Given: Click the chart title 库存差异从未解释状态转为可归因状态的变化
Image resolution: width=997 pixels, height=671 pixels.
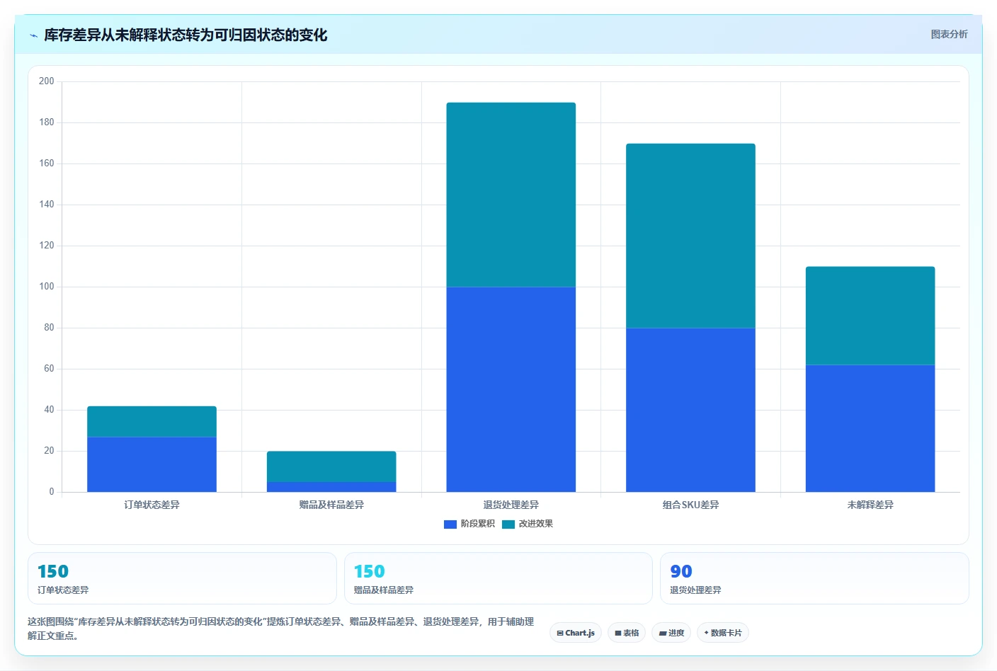Looking at the screenshot, I should [x=186, y=35].
